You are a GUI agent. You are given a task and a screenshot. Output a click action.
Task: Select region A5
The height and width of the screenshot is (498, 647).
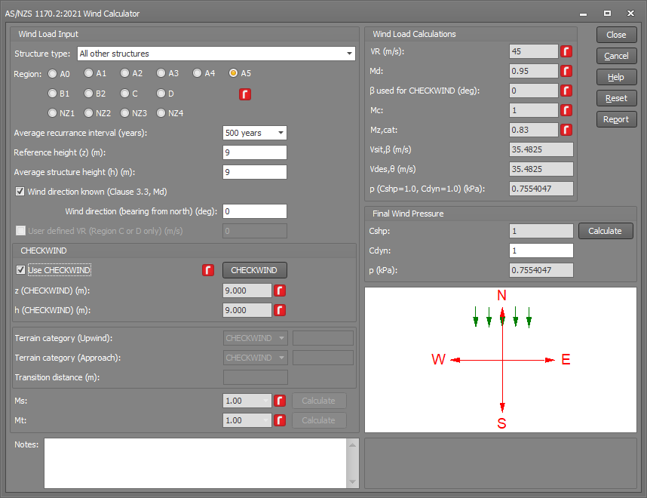click(x=233, y=73)
